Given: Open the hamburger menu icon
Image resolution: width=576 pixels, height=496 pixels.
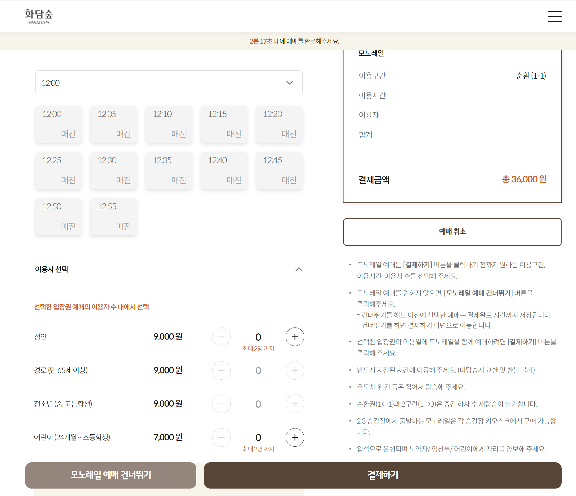Looking at the screenshot, I should [x=554, y=16].
